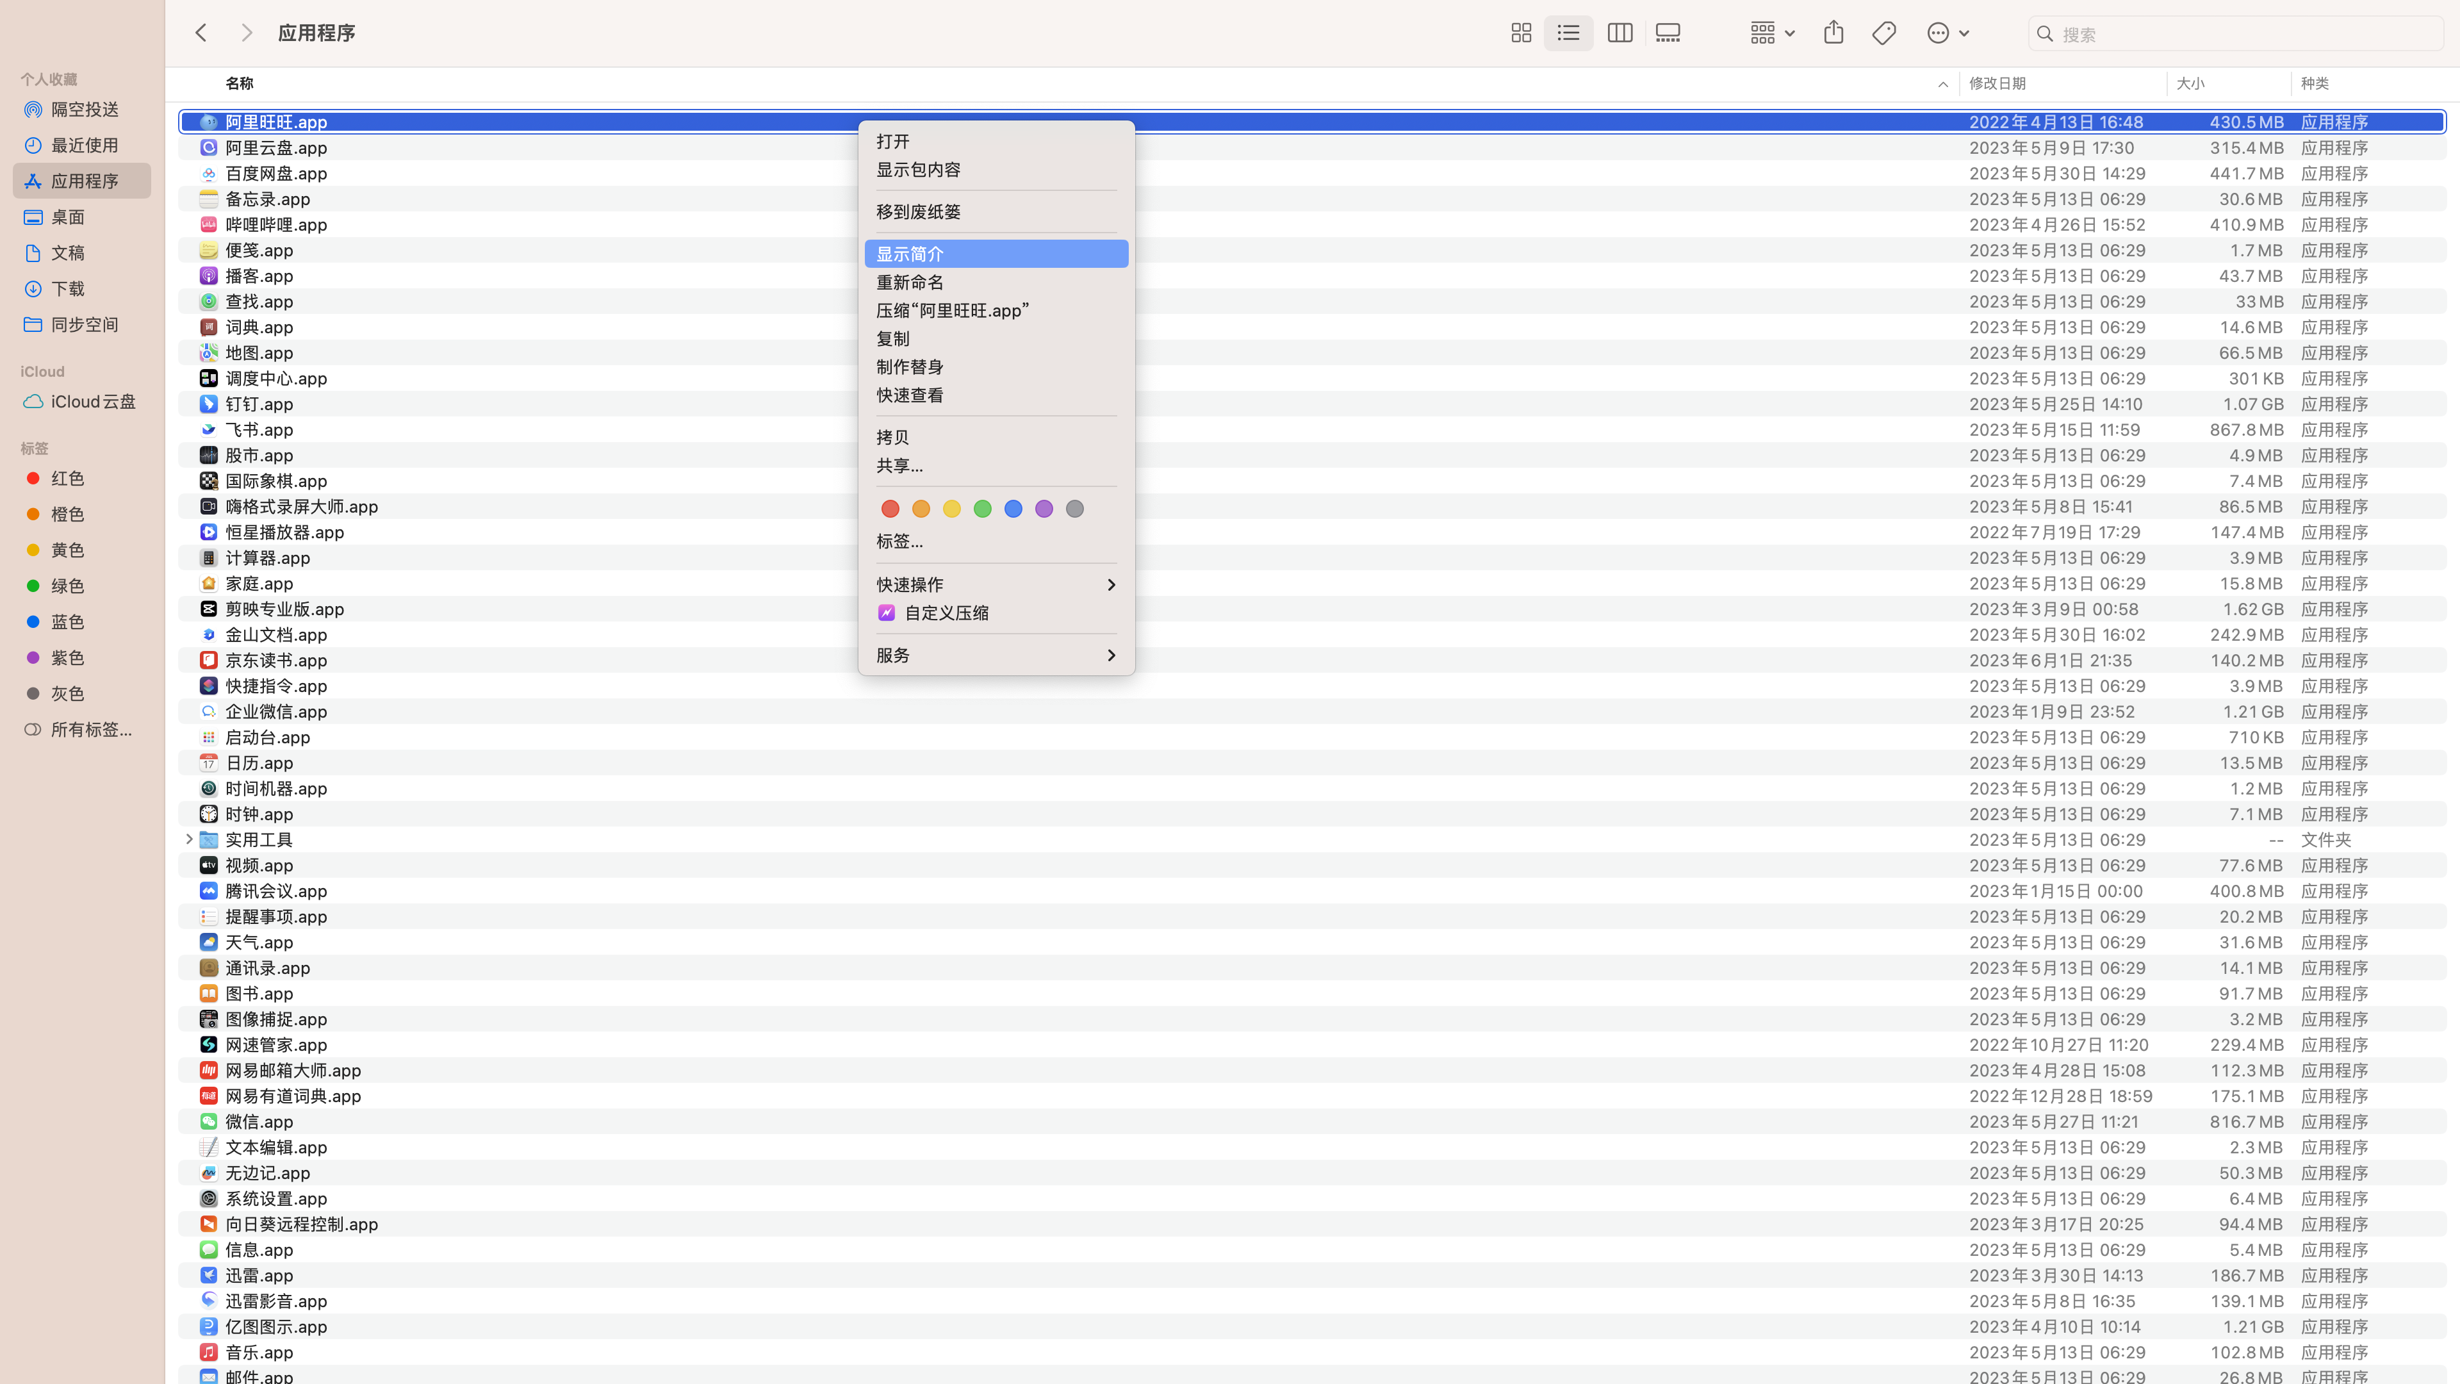Open iCloud云盘 in sidebar

[82, 402]
